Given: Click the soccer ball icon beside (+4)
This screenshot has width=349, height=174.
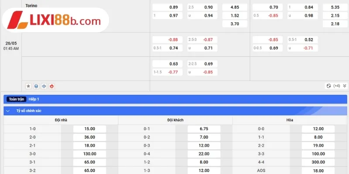Looking at the screenshot, I should (x=328, y=86).
